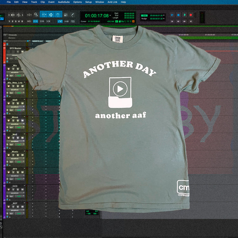Select the Selector tool in the toolbar

click(x=51, y=15)
